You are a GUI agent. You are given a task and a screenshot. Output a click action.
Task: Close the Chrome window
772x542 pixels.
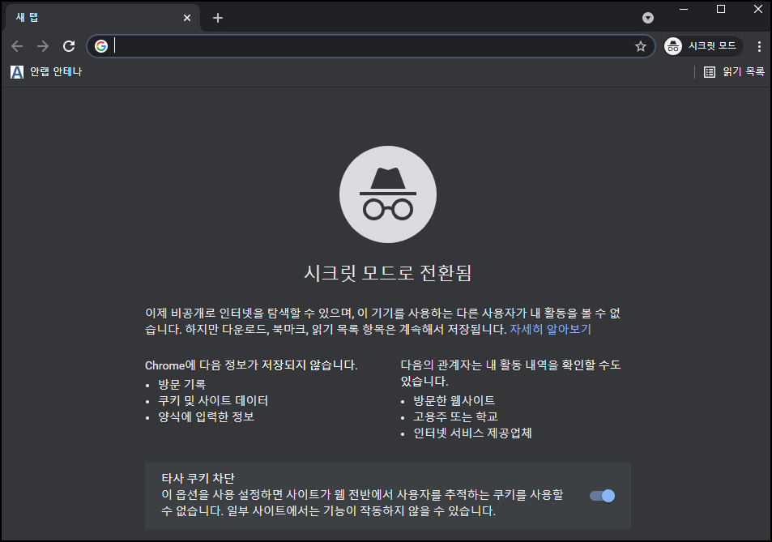click(758, 10)
